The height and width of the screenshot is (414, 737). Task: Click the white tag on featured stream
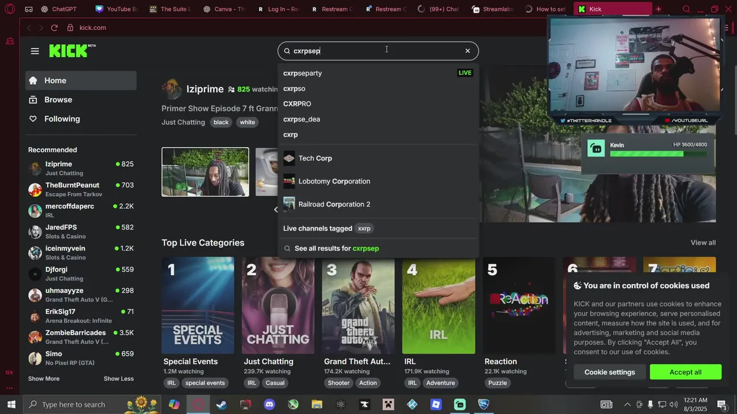click(248, 122)
